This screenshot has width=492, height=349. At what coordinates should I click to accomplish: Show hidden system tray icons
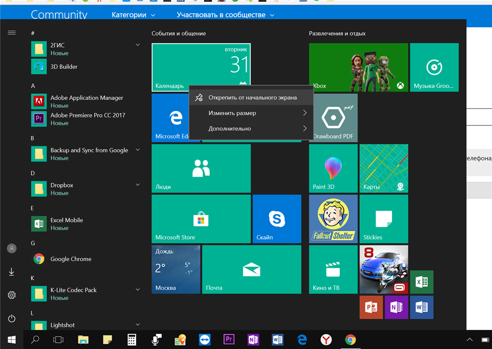(469, 339)
